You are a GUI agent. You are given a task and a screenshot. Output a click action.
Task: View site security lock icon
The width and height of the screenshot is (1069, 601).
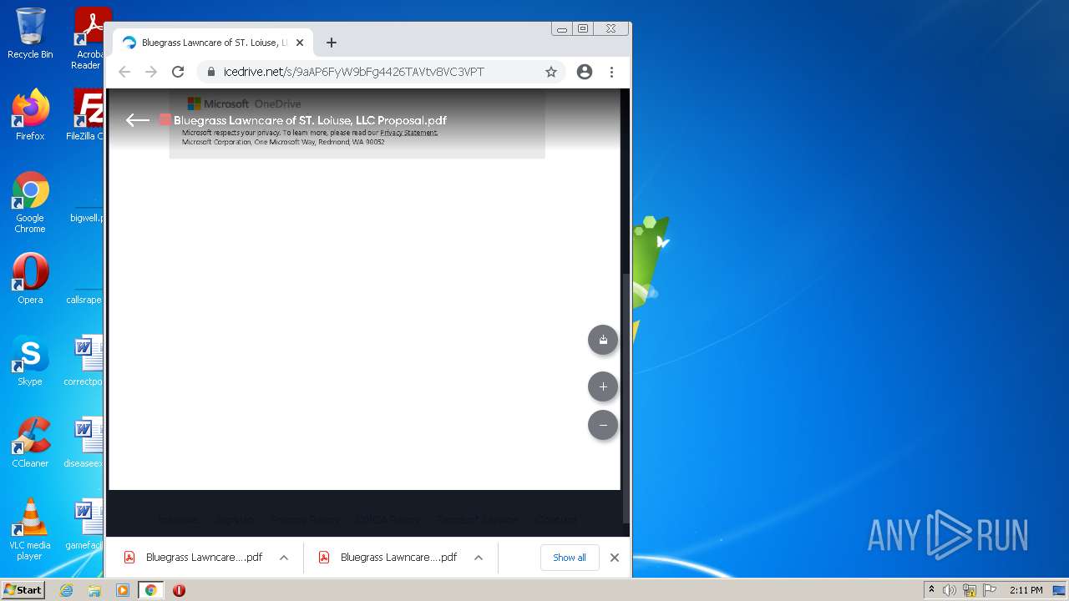point(211,72)
